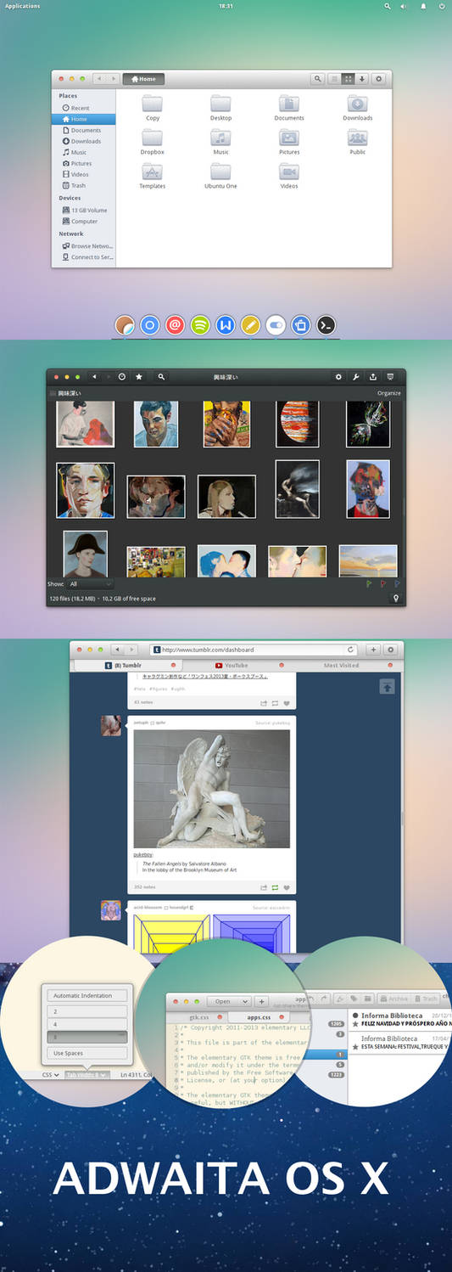Switch Files to list view

click(x=334, y=79)
